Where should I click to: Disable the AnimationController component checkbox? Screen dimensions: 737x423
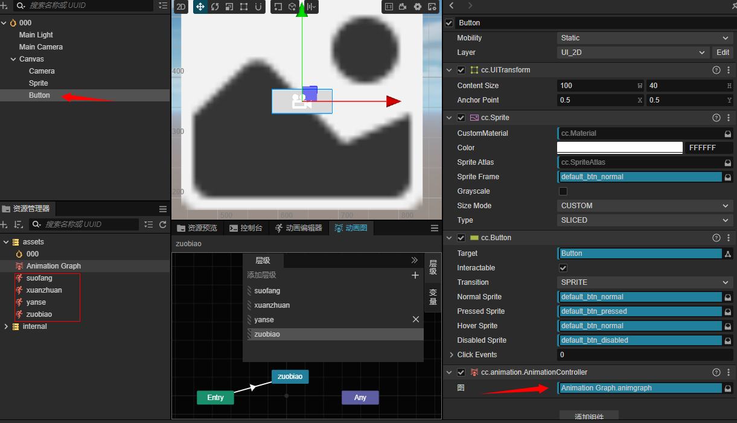tap(461, 372)
